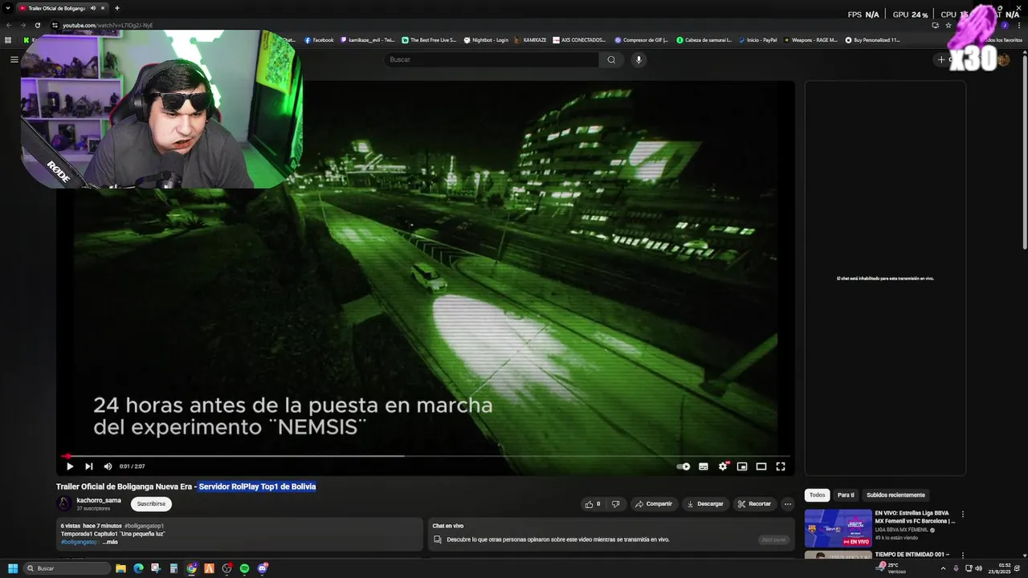Open Calculator from the taskbar
Viewport: 1028px width, 578px height.
click(173, 568)
